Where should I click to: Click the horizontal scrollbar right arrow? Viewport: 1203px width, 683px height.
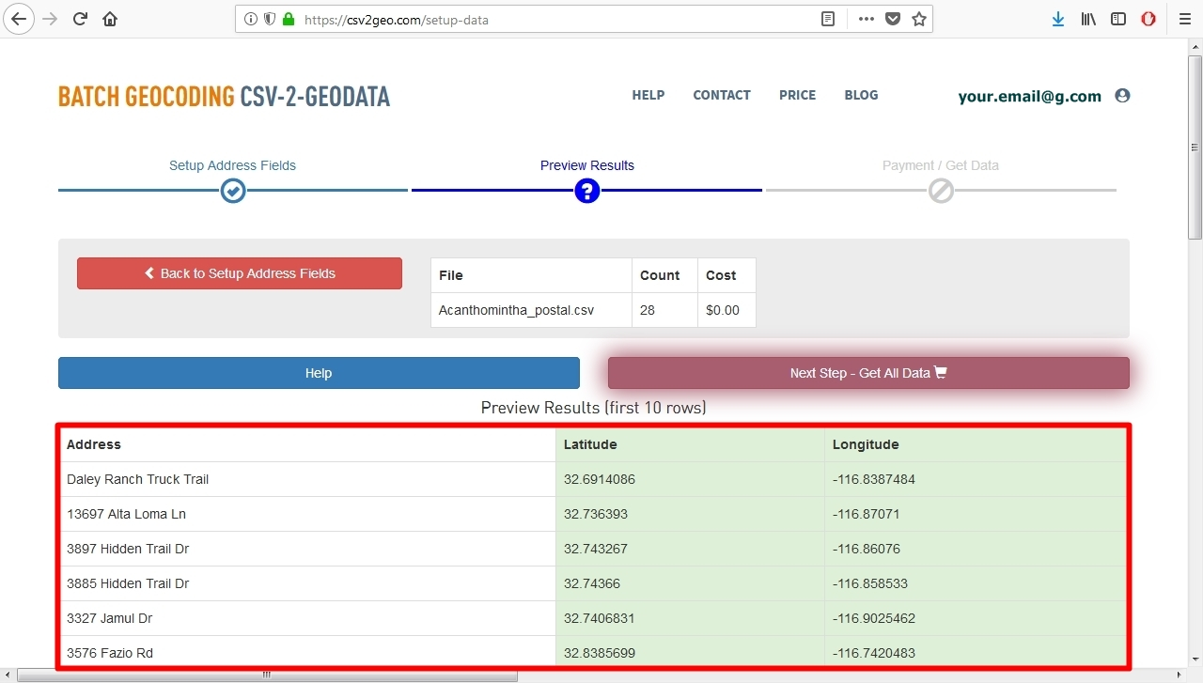click(1178, 675)
